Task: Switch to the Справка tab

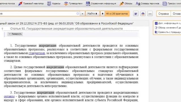Action: point(163,14)
